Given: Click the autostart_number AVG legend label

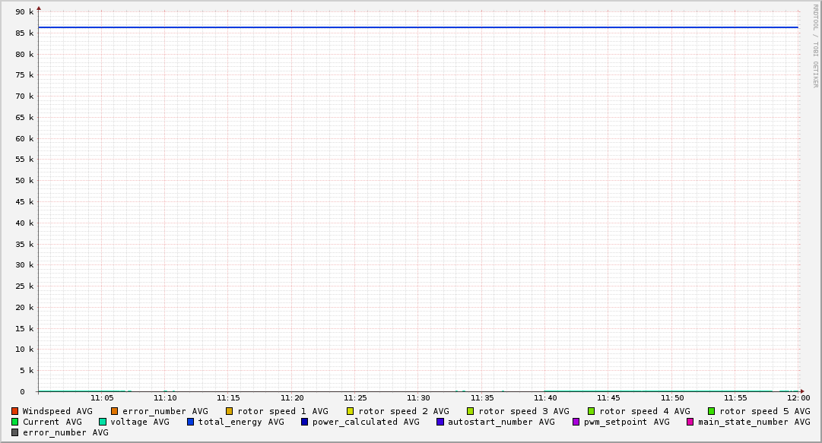Looking at the screenshot, I should (501, 422).
